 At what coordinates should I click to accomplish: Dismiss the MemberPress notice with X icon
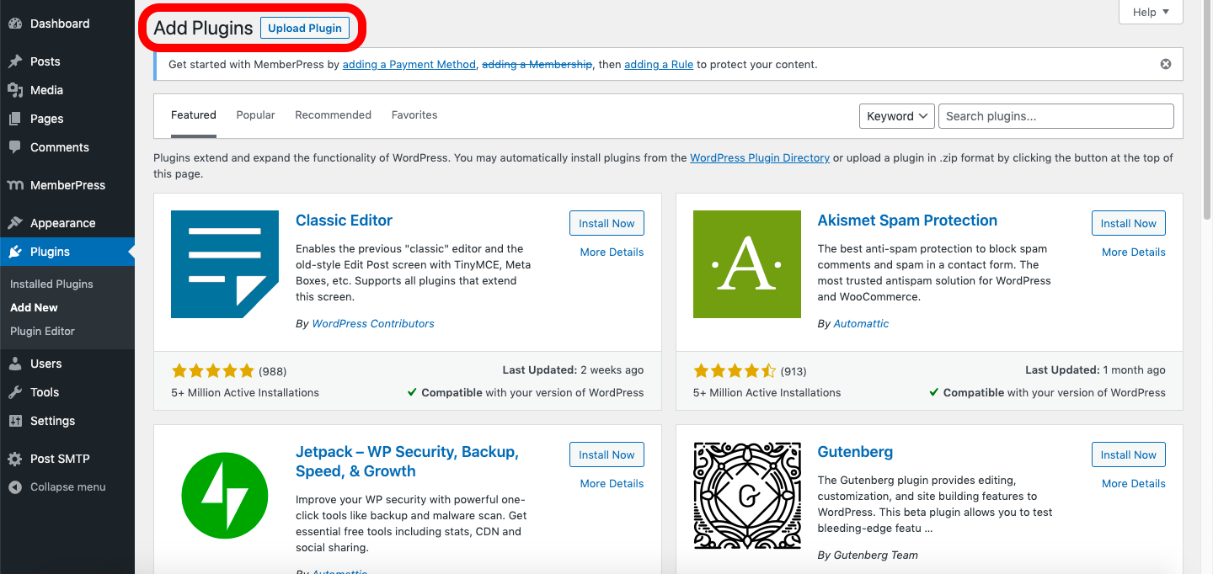1166,64
